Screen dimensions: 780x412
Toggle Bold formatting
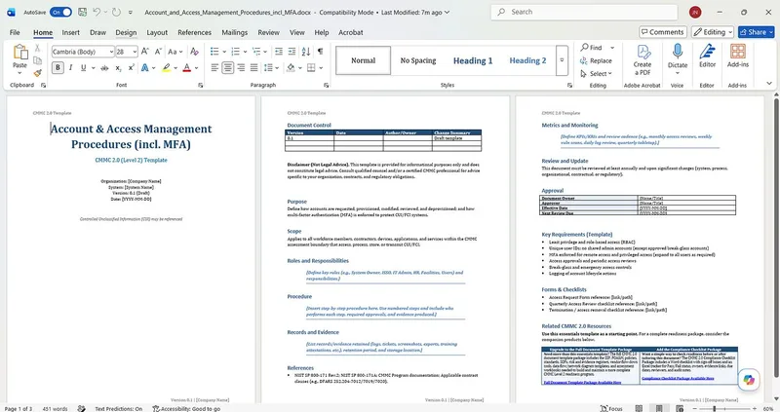click(58, 67)
